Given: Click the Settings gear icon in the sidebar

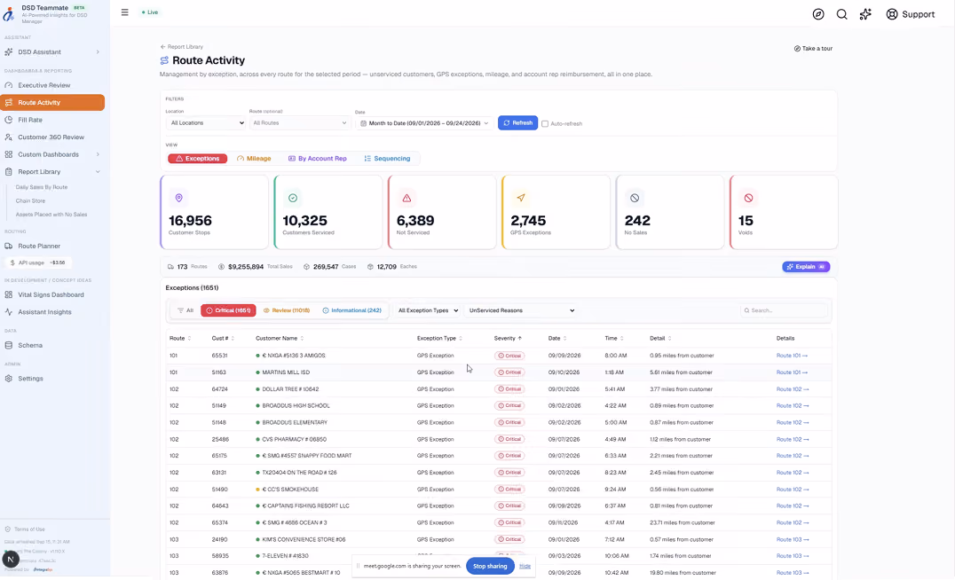Looking at the screenshot, I should coord(9,379).
